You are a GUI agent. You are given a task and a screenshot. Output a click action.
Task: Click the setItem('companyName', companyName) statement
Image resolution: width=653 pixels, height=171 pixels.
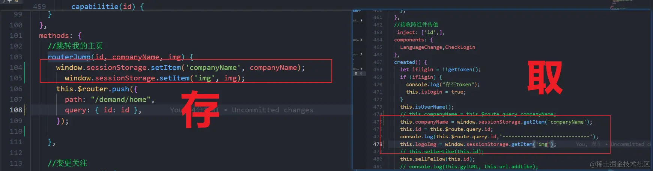coord(181,68)
